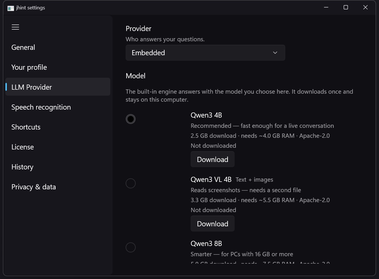The height and width of the screenshot is (279, 379).
Task: Open Privacy & data settings
Action: pos(58,187)
